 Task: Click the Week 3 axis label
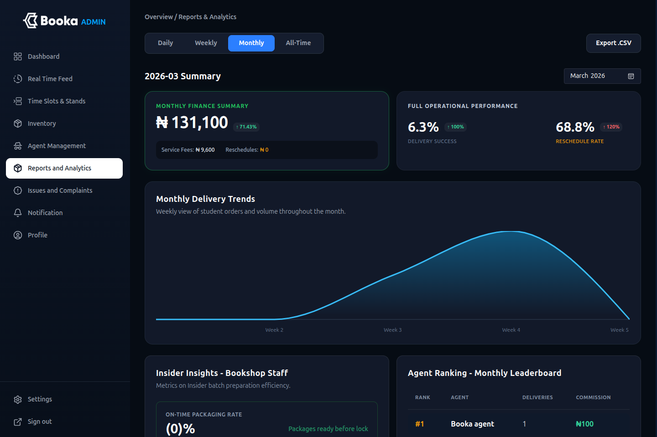393,330
